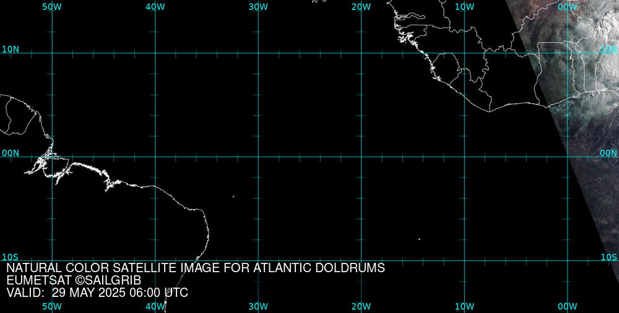
Task: Click the 10N label on the left edge
Action: [x=11, y=49]
